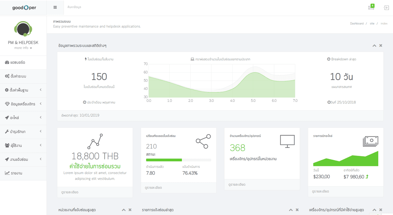Viewport: 393px width, 215px height.
Task: Click the share icon in เปรียบเทียบยอดใบแจ้งซ่อม card
Action: click(203, 141)
